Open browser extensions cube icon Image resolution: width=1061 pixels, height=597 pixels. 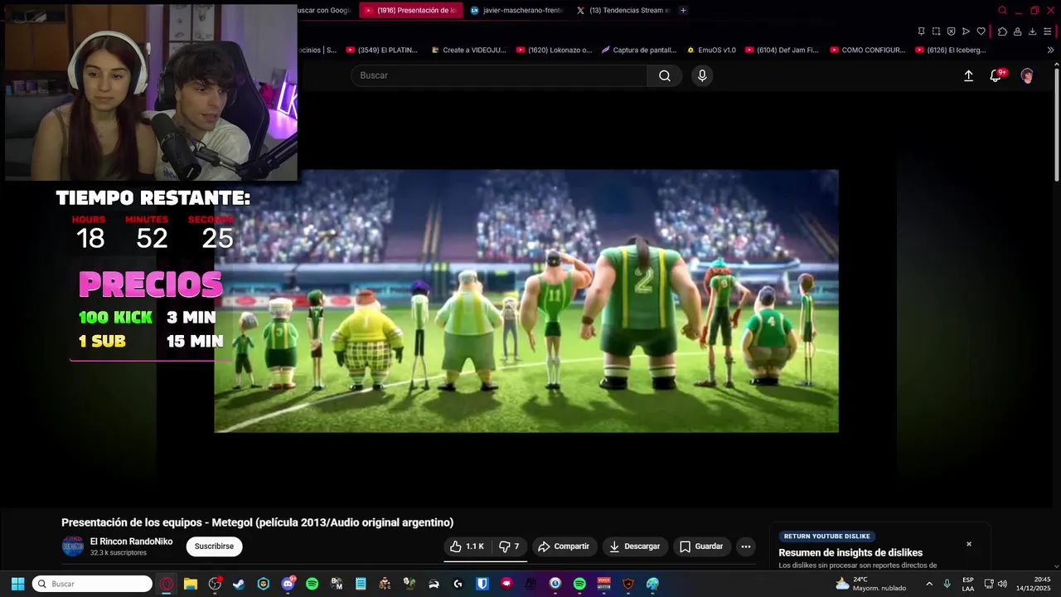1002,32
